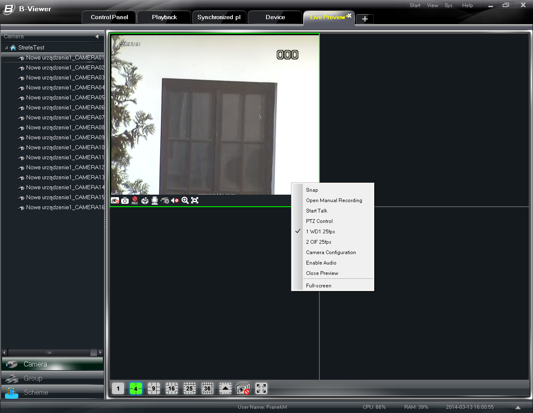
Task: Choose Open Manual Recording in context menu
Action: 333,200
